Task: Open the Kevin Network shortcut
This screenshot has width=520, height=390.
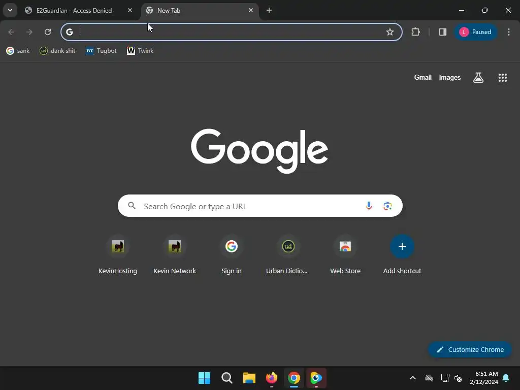Action: click(175, 254)
